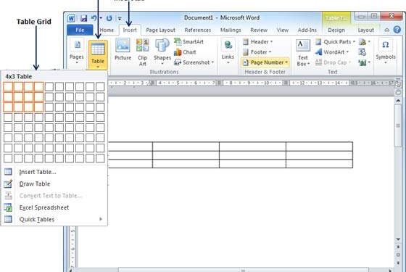Click the Draw Table pencil icon
The image size is (406, 272).
(8, 184)
